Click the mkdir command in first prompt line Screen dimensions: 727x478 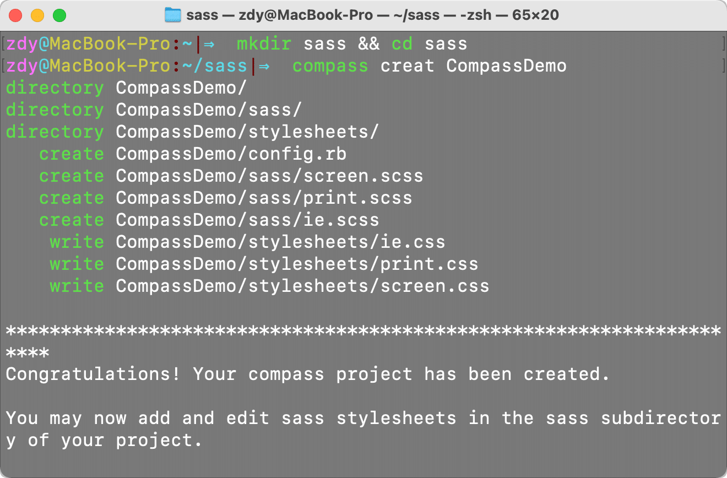point(264,44)
